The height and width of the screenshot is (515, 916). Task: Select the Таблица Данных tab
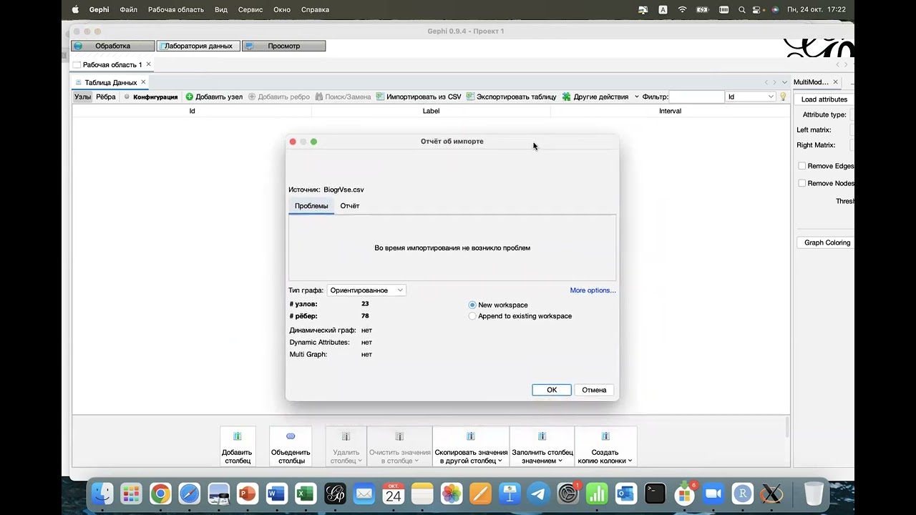click(x=110, y=82)
